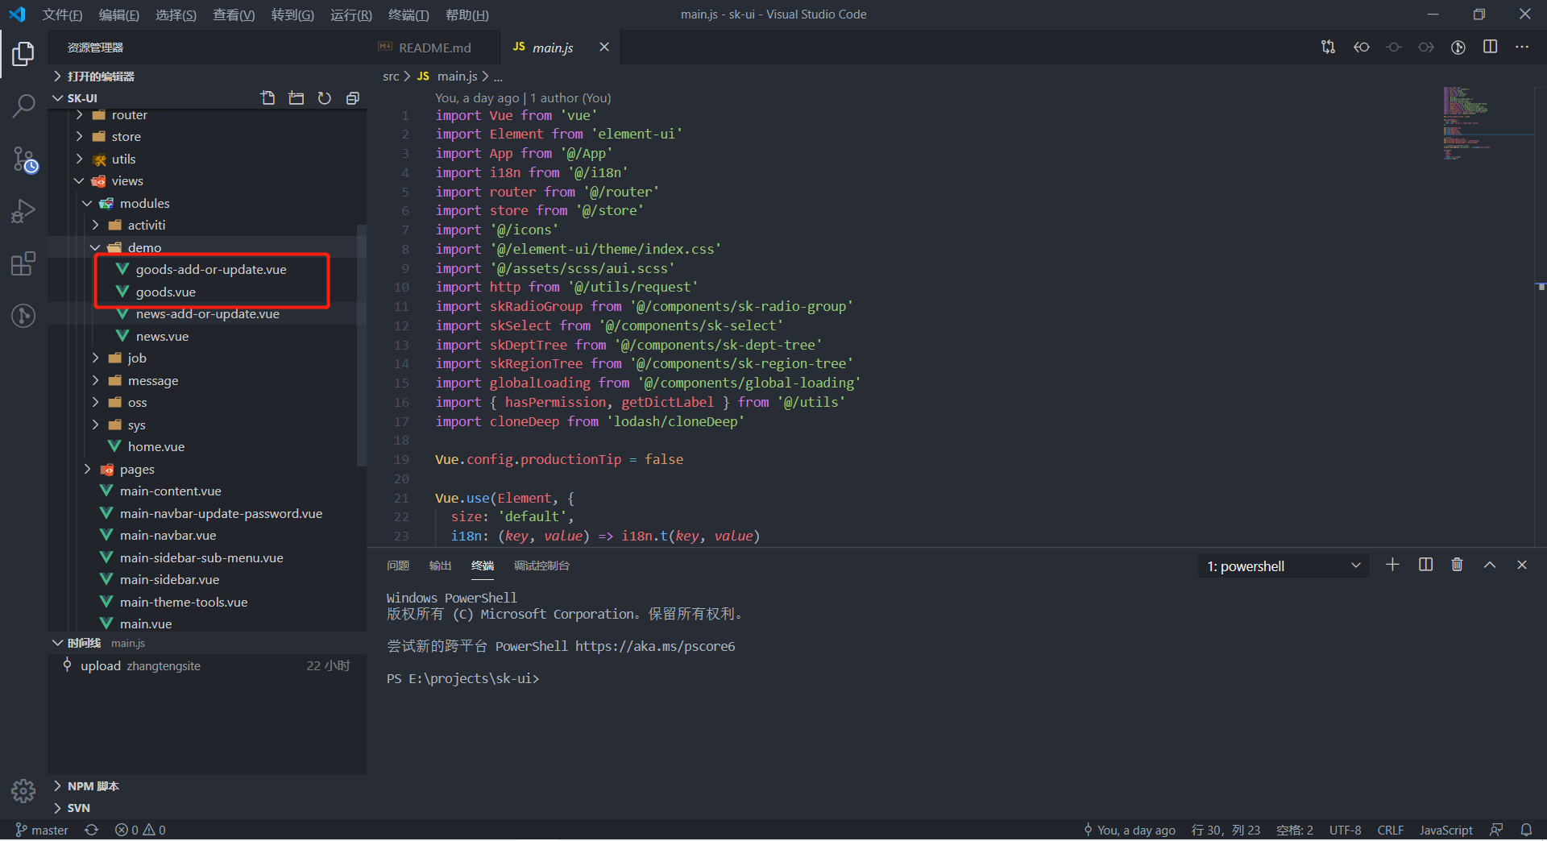
Task: Open the Search view in activity bar
Action: (x=23, y=106)
